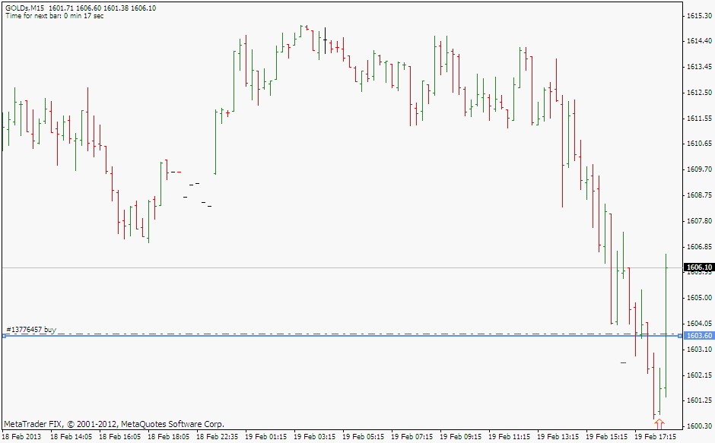Screen dimensions: 715x443
Task: Click the 1600.30 price scale label
Action: (x=698, y=426)
